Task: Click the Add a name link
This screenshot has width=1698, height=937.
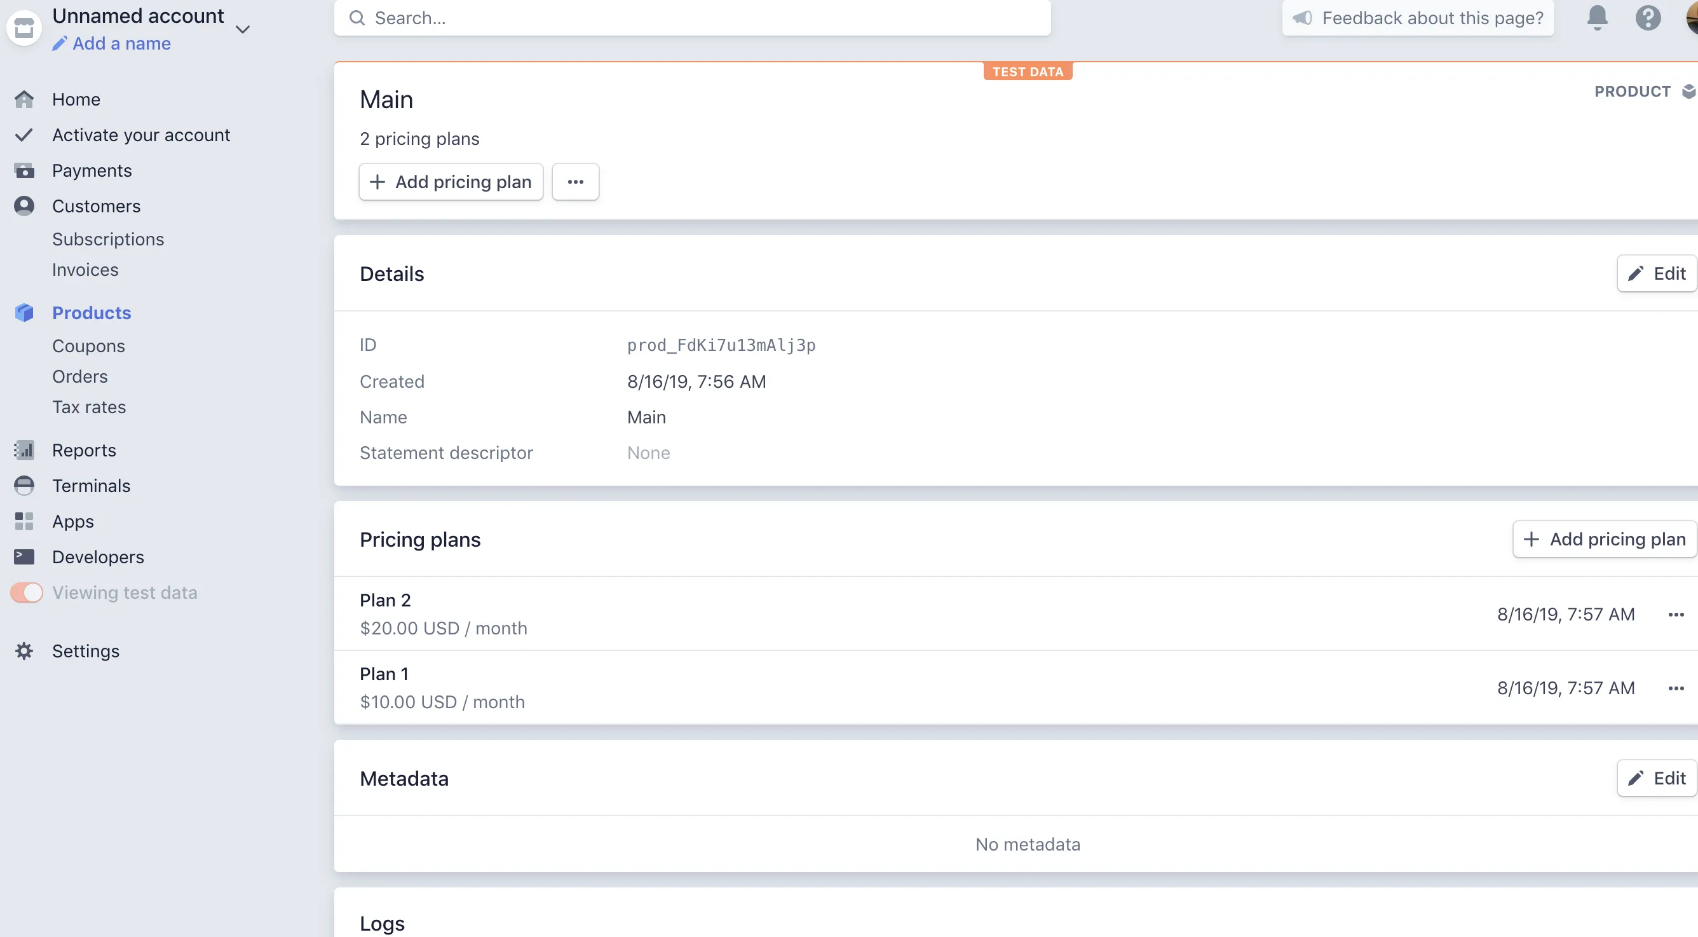Action: [x=121, y=43]
